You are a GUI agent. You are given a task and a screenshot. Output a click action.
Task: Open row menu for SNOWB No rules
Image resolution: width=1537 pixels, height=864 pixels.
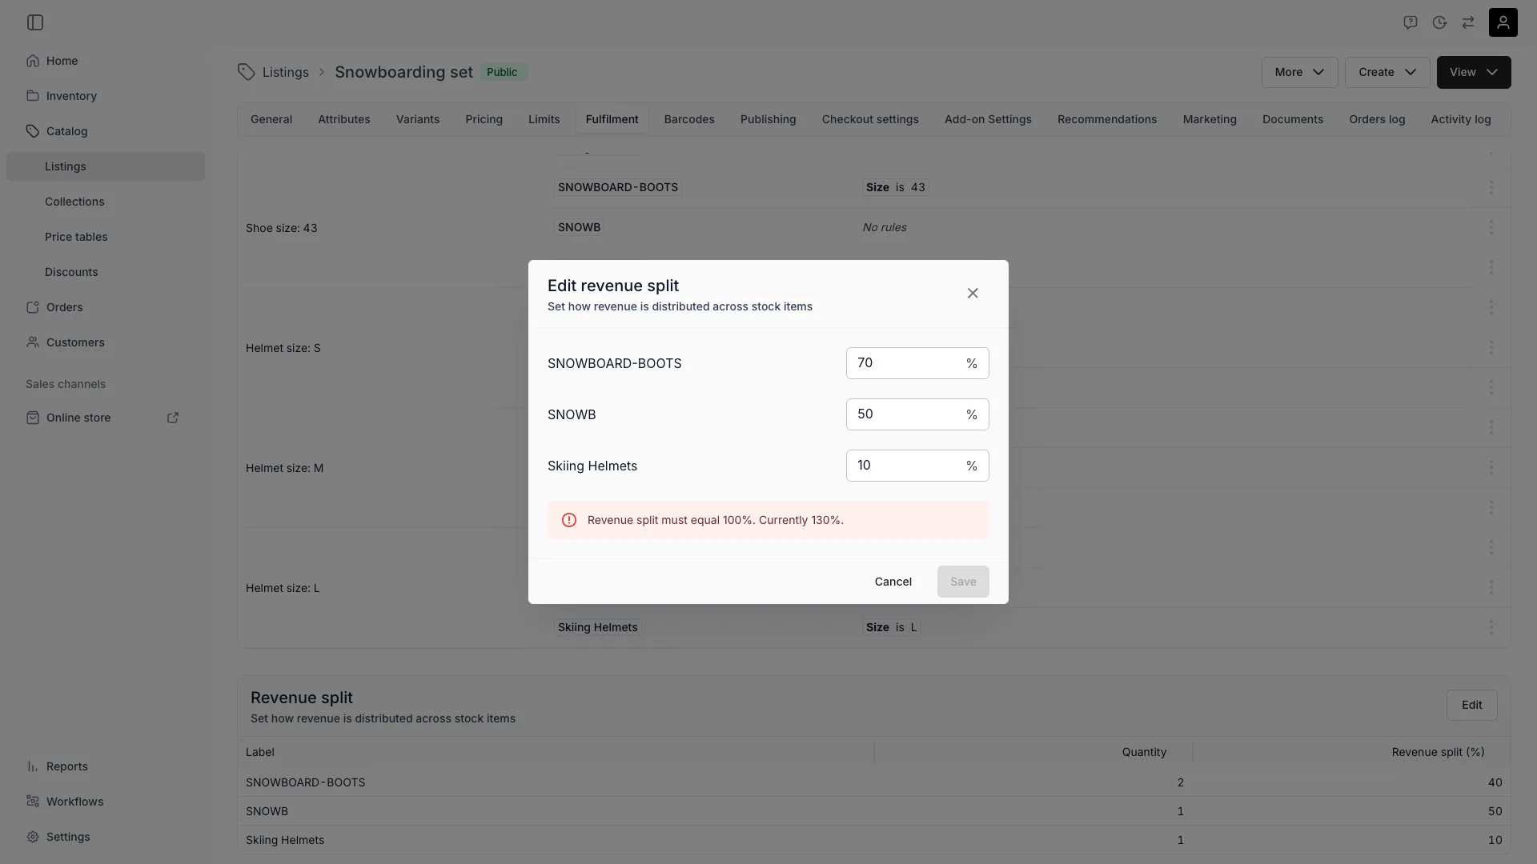pos(1491,227)
